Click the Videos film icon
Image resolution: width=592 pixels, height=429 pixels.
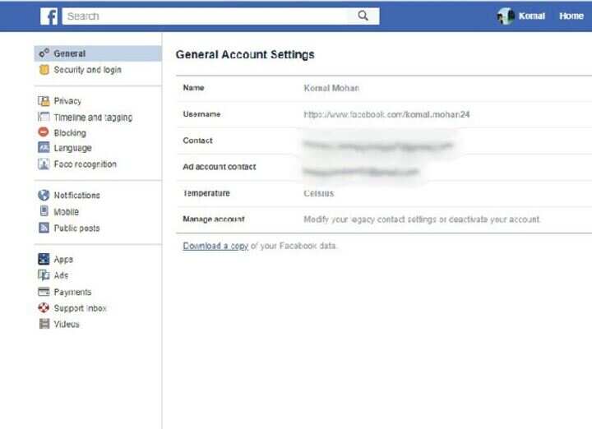coord(44,324)
